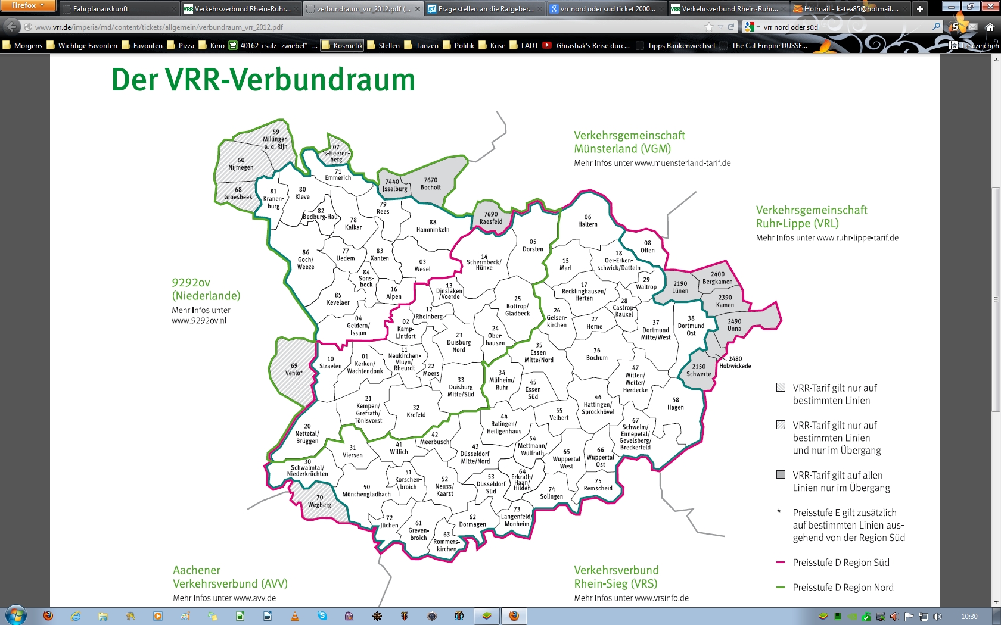This screenshot has width=1001, height=625.
Task: Expand the Lesezeichen bookmarks menu
Action: coord(975,45)
